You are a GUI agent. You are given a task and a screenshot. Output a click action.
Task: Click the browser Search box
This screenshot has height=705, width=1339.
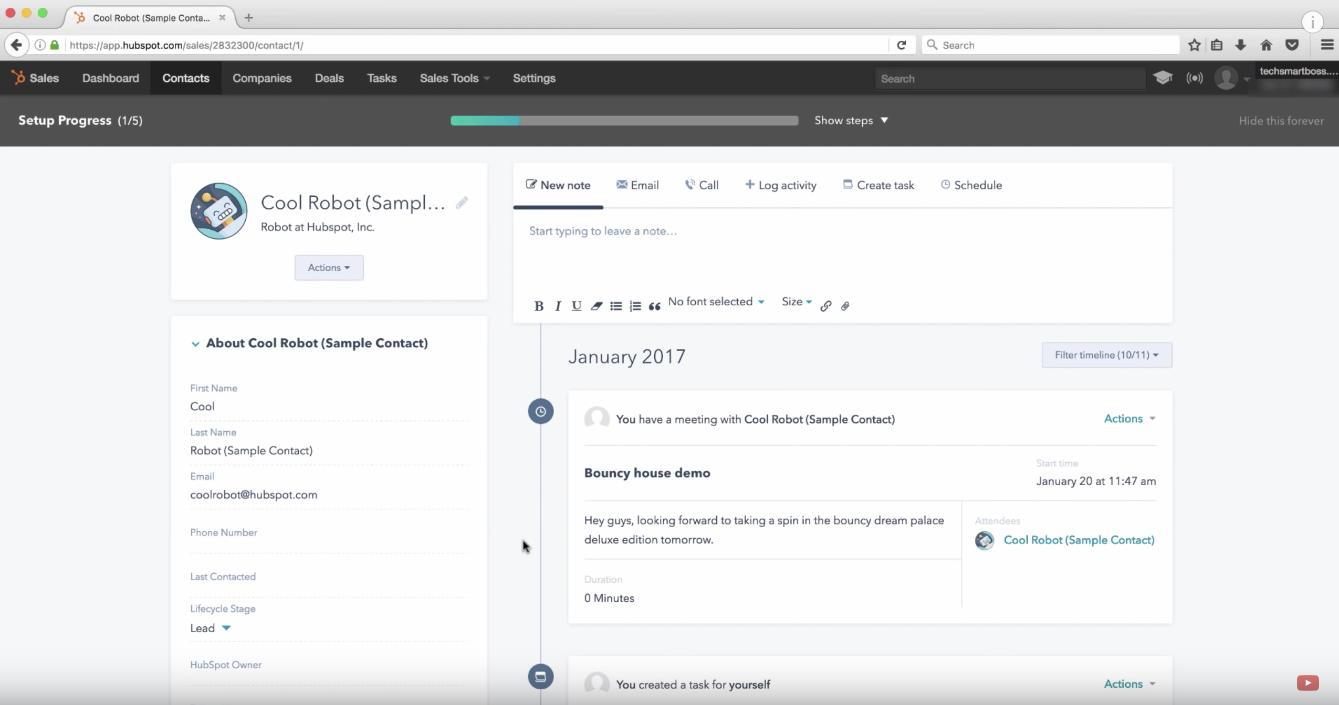pos(1050,45)
